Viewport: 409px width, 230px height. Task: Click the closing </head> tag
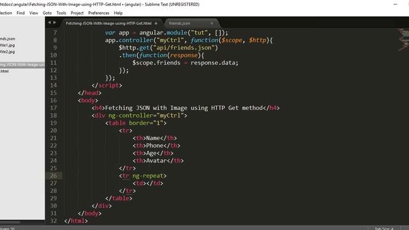pos(89,93)
